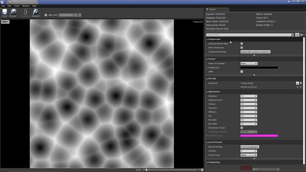Open the Window menu
The width and height of the screenshot is (306, 172).
tap(26, 6)
